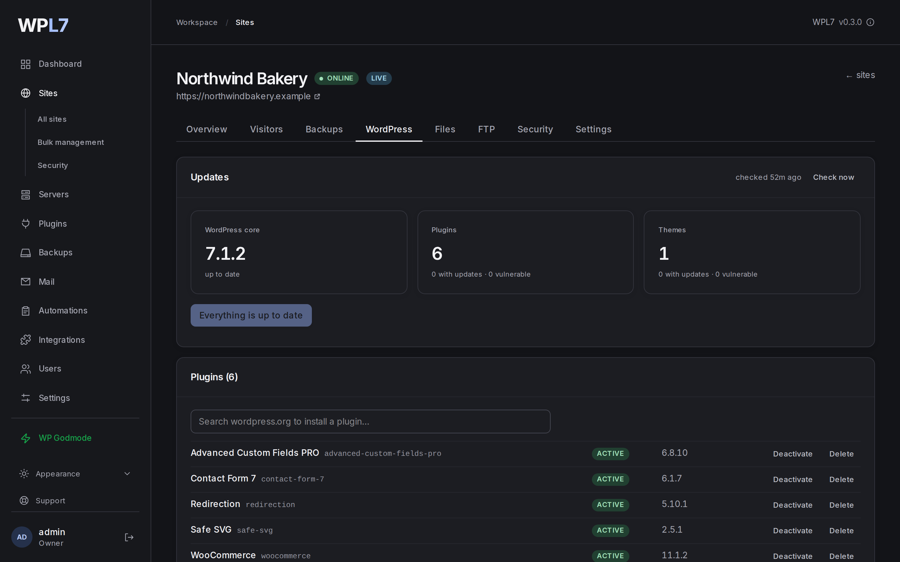Image resolution: width=900 pixels, height=562 pixels.
Task: Switch to the Visitors tab
Action: point(266,129)
